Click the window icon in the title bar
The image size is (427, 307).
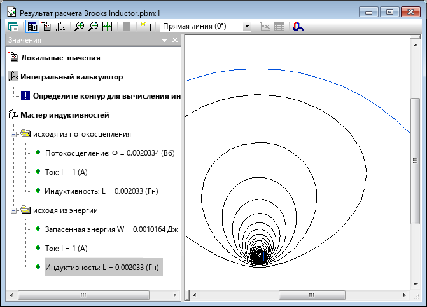tap(11, 12)
